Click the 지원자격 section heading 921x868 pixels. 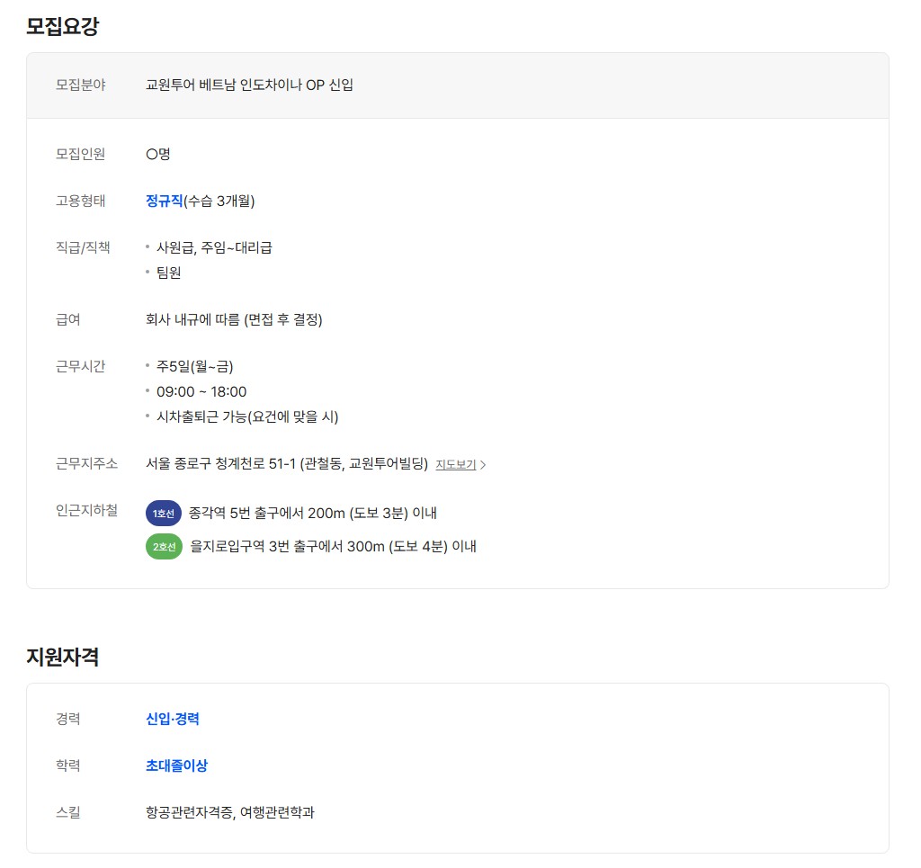(x=62, y=657)
